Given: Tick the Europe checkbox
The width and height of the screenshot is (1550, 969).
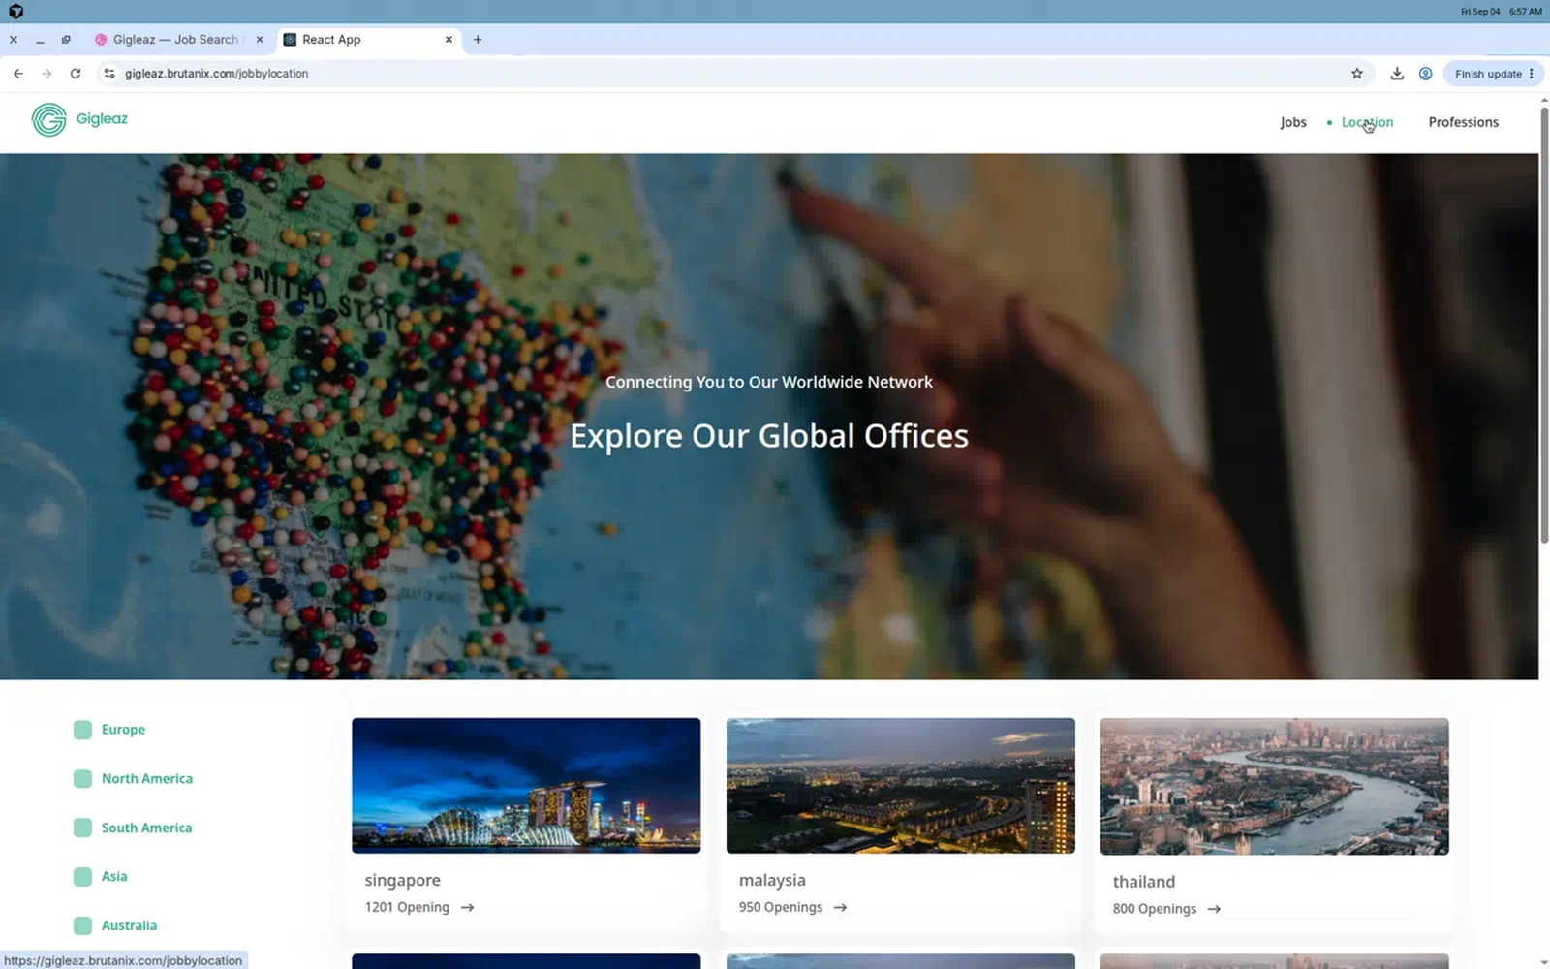Looking at the screenshot, I should [82, 730].
